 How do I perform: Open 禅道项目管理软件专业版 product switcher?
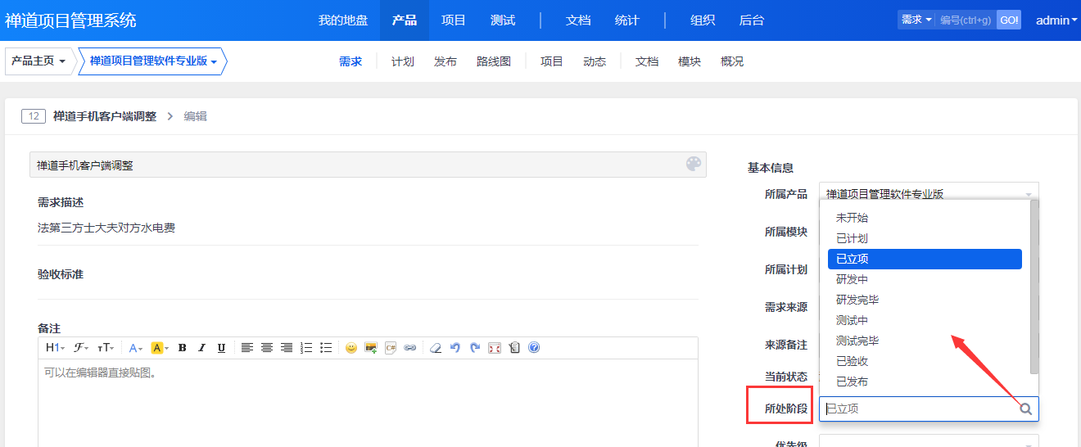coord(152,61)
